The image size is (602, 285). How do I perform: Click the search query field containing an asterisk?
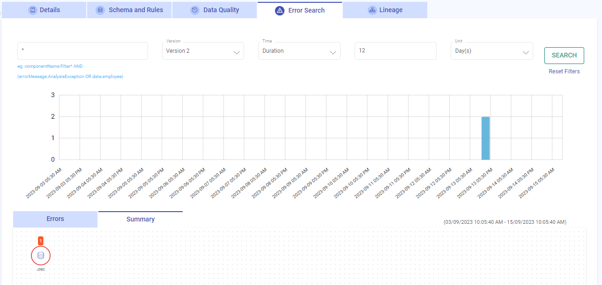pyautogui.click(x=82, y=50)
